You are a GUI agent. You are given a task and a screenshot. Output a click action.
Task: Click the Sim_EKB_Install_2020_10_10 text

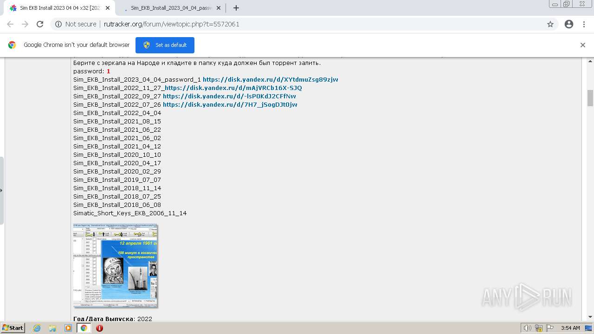coord(117,154)
